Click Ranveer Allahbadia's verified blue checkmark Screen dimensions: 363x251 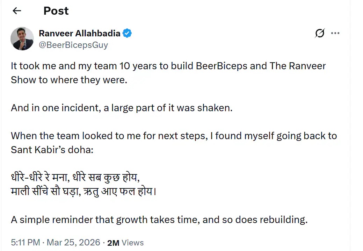pyautogui.click(x=127, y=33)
